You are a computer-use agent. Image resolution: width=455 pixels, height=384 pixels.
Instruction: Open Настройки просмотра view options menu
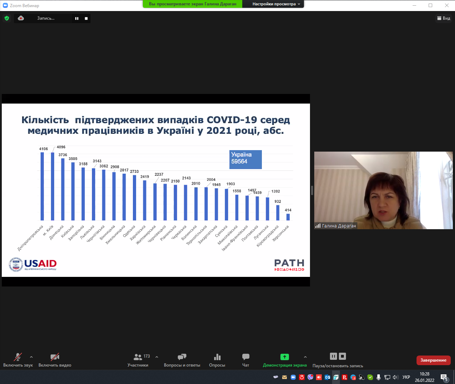pyautogui.click(x=276, y=4)
